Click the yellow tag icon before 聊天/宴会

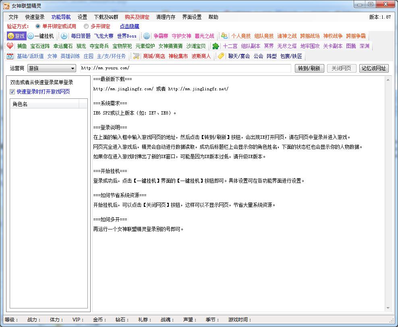pyautogui.click(x=221, y=56)
